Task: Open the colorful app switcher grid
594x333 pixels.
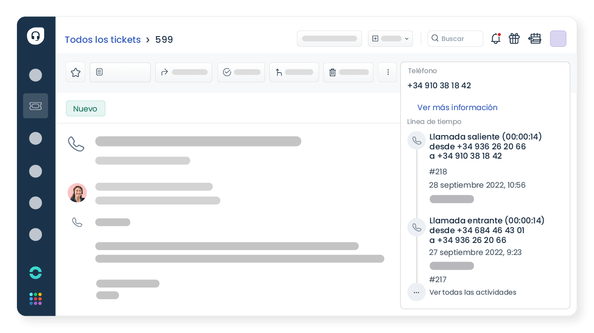Action: click(36, 299)
